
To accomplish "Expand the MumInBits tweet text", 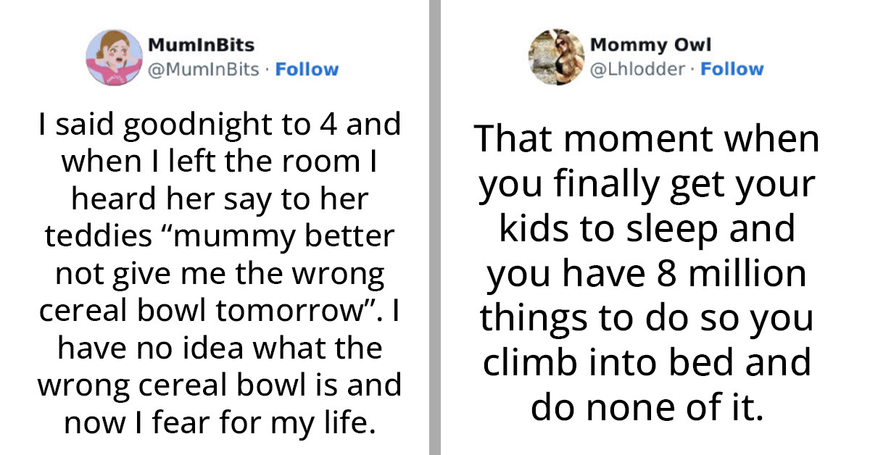I will (217, 273).
